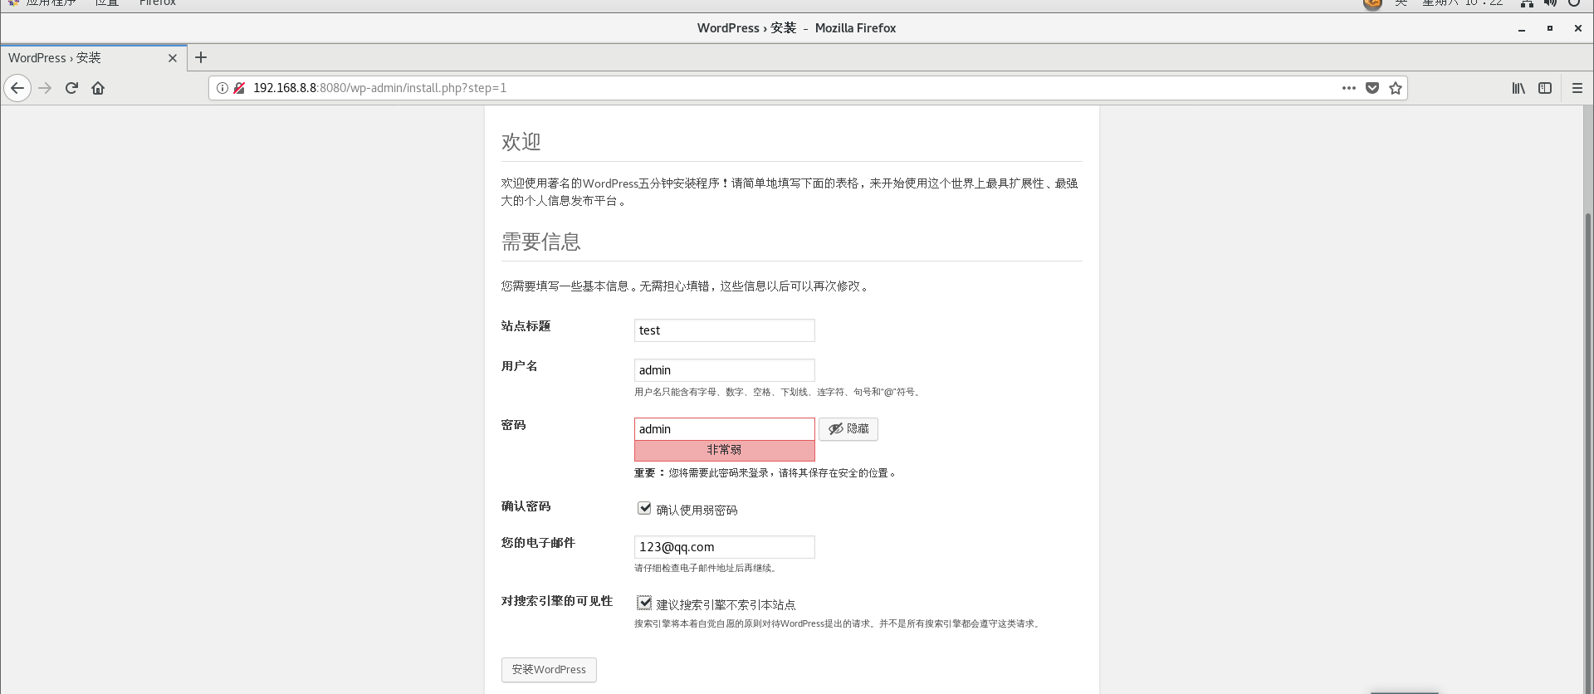Save page to Pocket
The image size is (1594, 694).
[1372, 88]
